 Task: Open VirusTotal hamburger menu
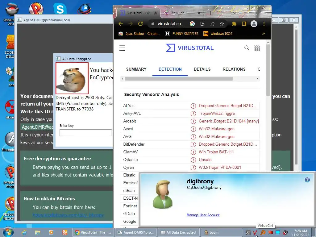click(122, 48)
